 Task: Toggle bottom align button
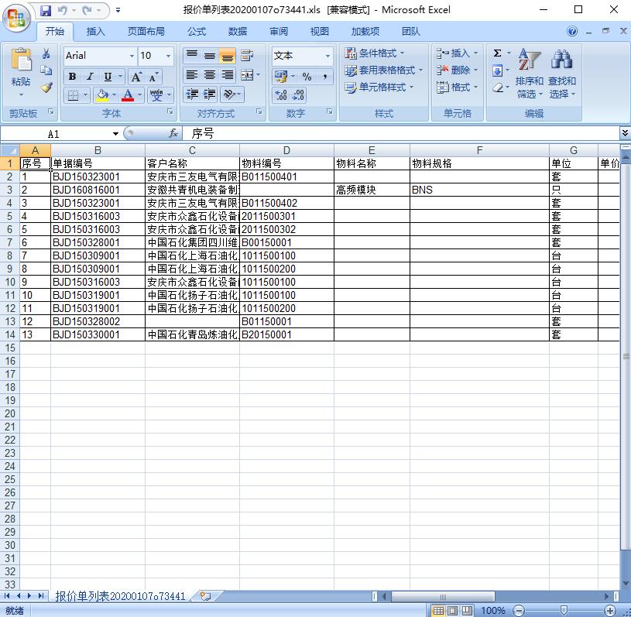pos(227,56)
